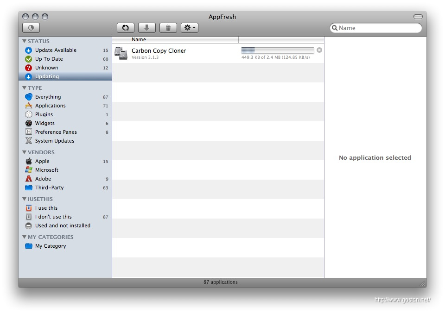
Task: Click the trash toolbar button
Action: pos(168,28)
